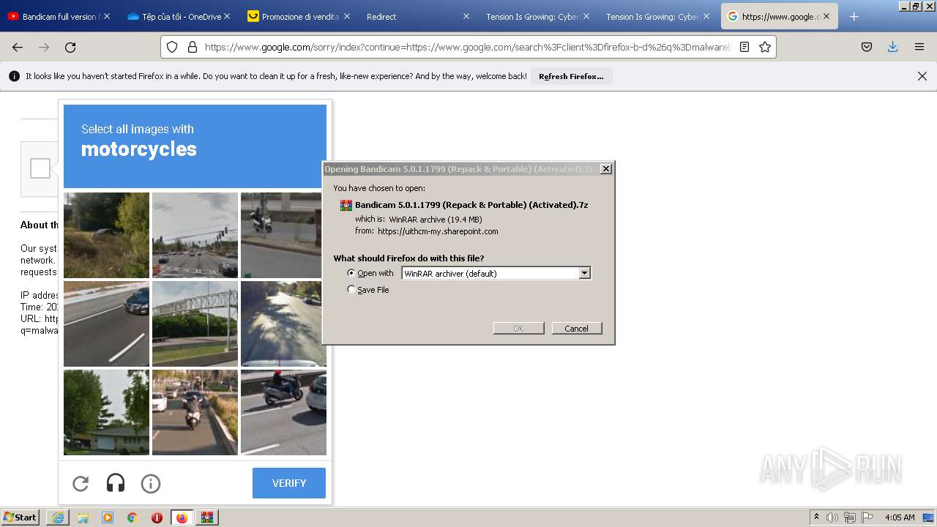Open Internet Explorer from the taskbar

[58, 517]
